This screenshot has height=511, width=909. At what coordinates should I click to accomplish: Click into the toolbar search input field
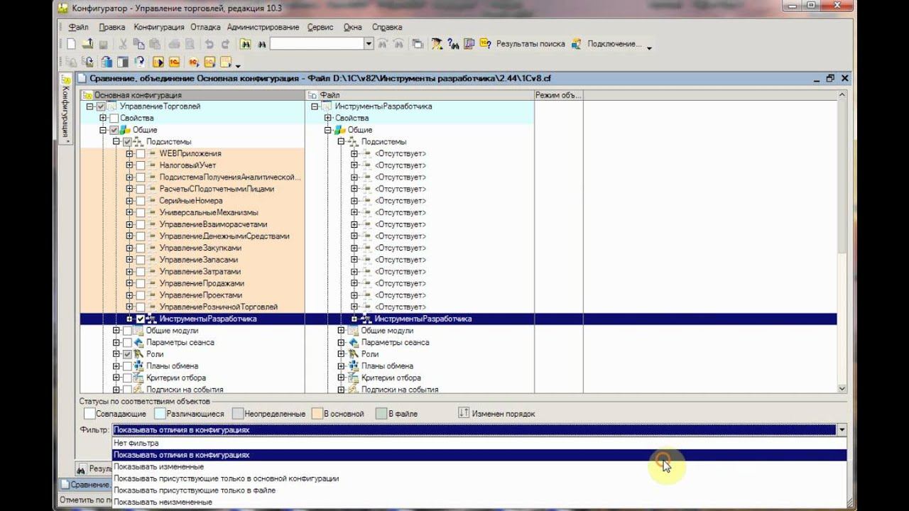(x=317, y=44)
